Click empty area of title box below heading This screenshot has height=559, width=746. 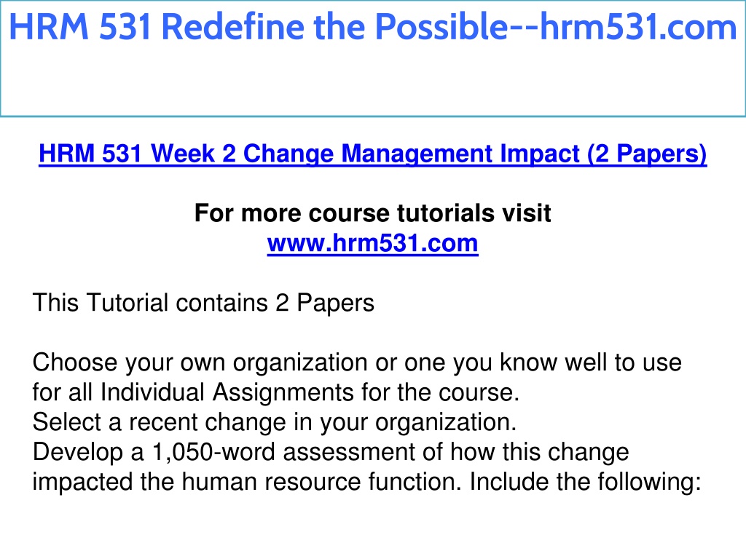[372, 81]
